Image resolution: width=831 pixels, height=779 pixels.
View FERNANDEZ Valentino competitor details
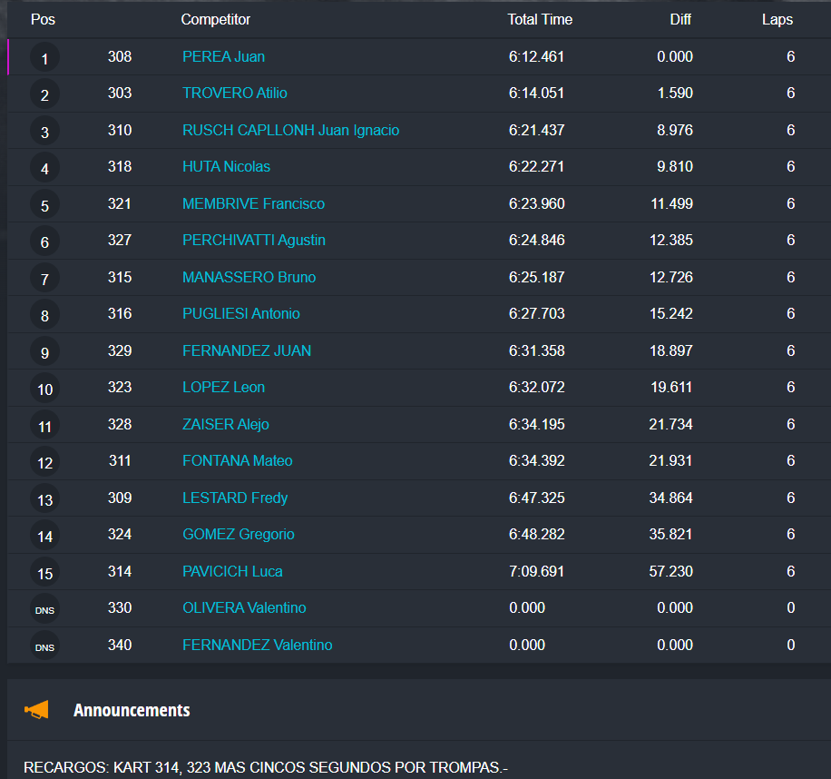pyautogui.click(x=257, y=645)
